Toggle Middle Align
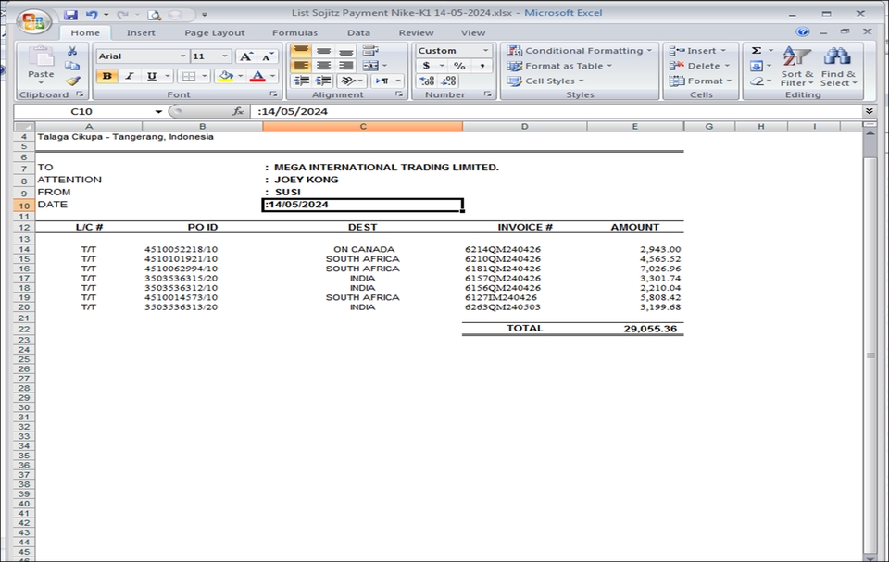The width and height of the screenshot is (889, 562). tap(323, 51)
